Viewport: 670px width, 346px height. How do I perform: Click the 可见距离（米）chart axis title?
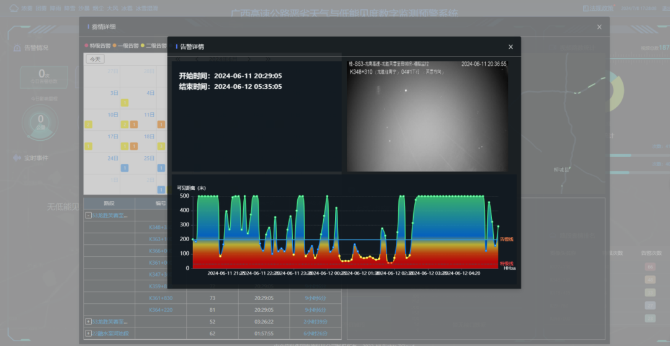(192, 188)
